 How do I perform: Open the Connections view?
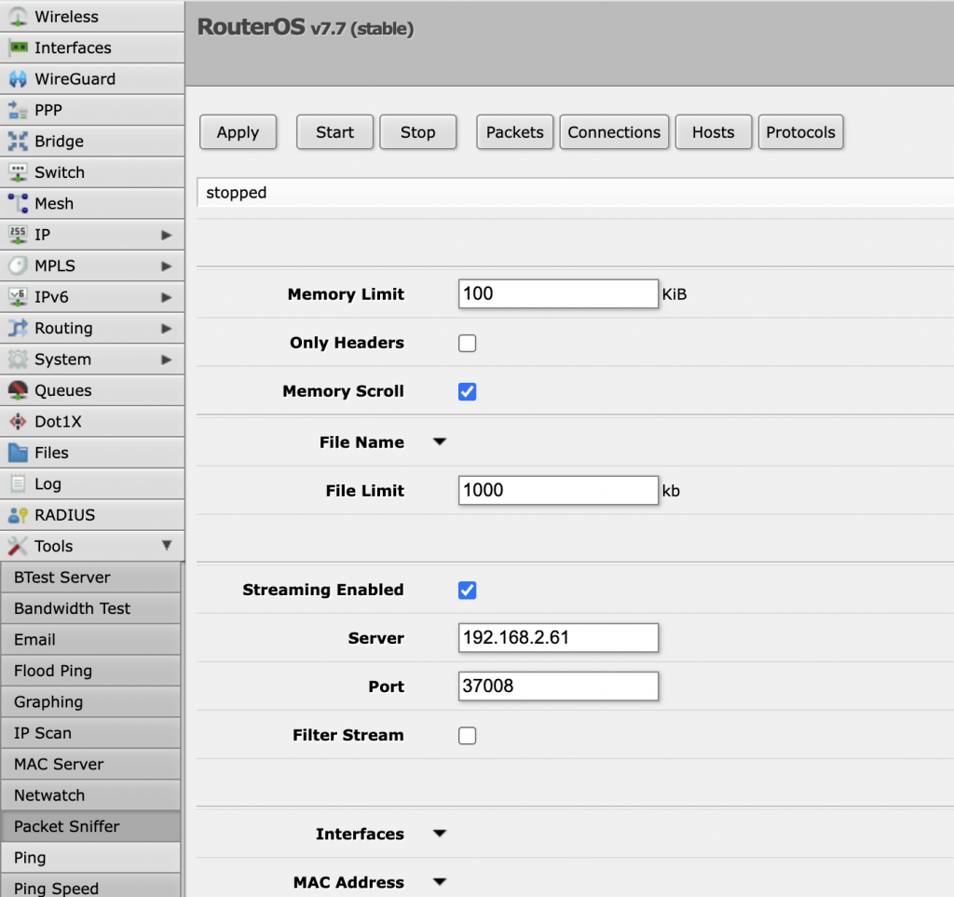point(614,132)
